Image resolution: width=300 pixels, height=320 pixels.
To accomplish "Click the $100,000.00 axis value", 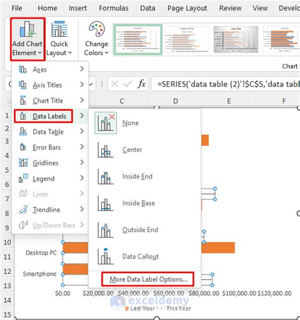I will pos(239,293).
